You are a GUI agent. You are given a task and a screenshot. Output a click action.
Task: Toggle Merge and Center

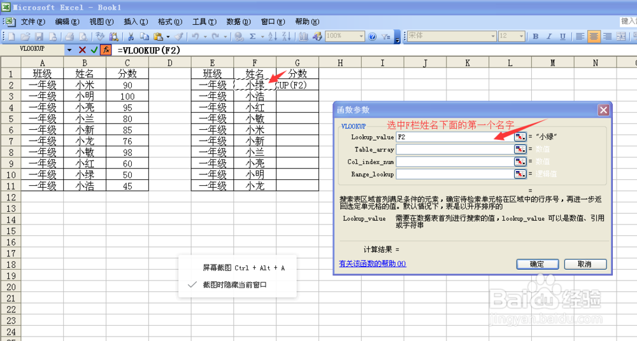[620, 36]
